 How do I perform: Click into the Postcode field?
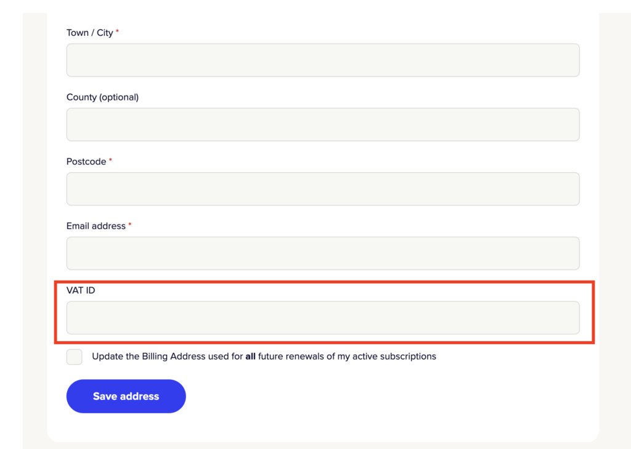323,189
